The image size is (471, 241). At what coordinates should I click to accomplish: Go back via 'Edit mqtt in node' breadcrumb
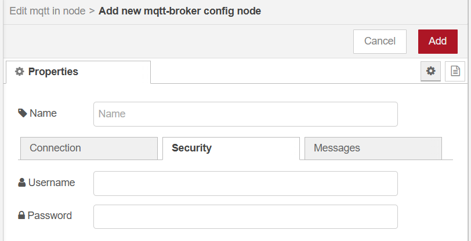point(48,11)
